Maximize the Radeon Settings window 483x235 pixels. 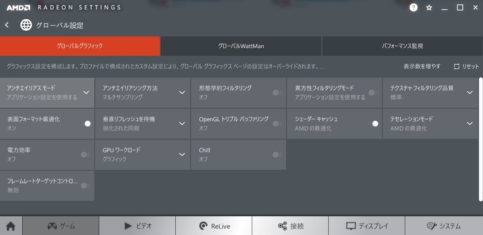click(x=460, y=8)
